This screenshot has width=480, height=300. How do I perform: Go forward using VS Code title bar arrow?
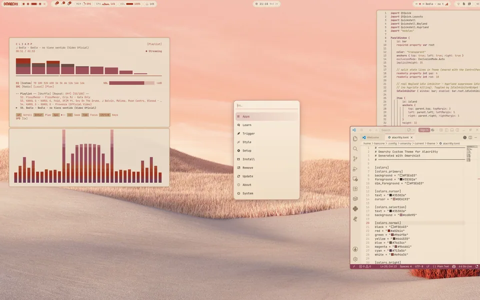376,130
